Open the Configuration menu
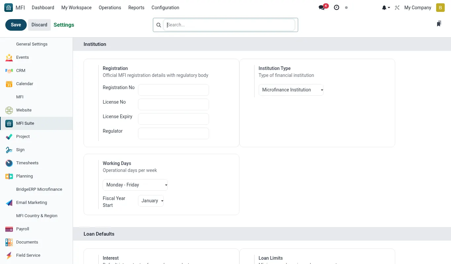Image resolution: width=451 pixels, height=264 pixels. [x=165, y=8]
